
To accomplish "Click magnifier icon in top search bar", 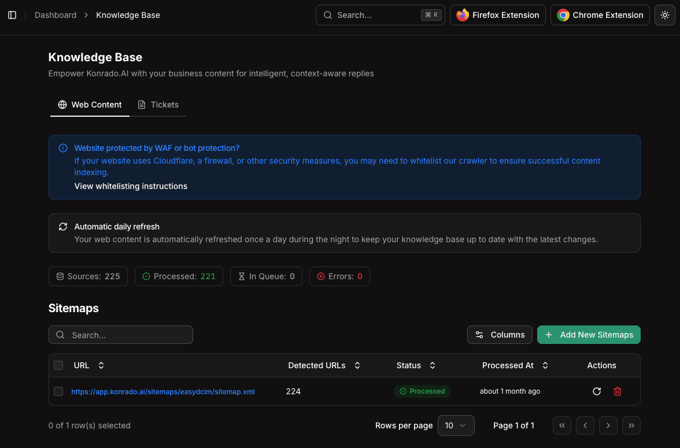I will click(x=328, y=15).
